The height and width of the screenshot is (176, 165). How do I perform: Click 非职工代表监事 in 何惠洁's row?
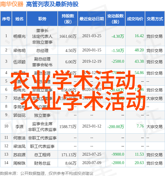tap(42, 138)
